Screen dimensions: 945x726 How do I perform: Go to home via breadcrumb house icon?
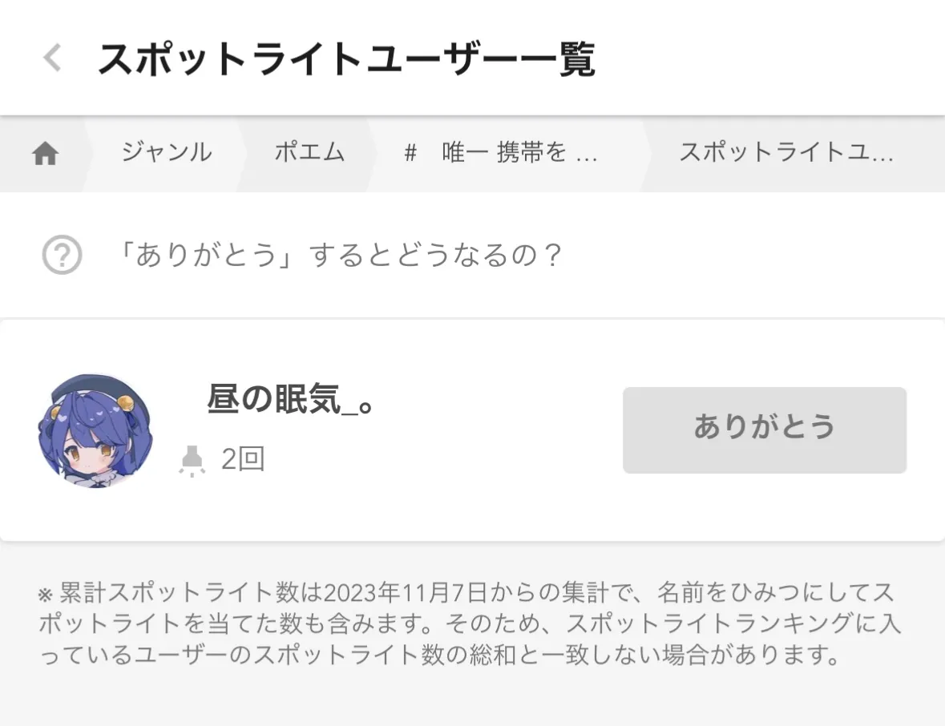tap(46, 153)
